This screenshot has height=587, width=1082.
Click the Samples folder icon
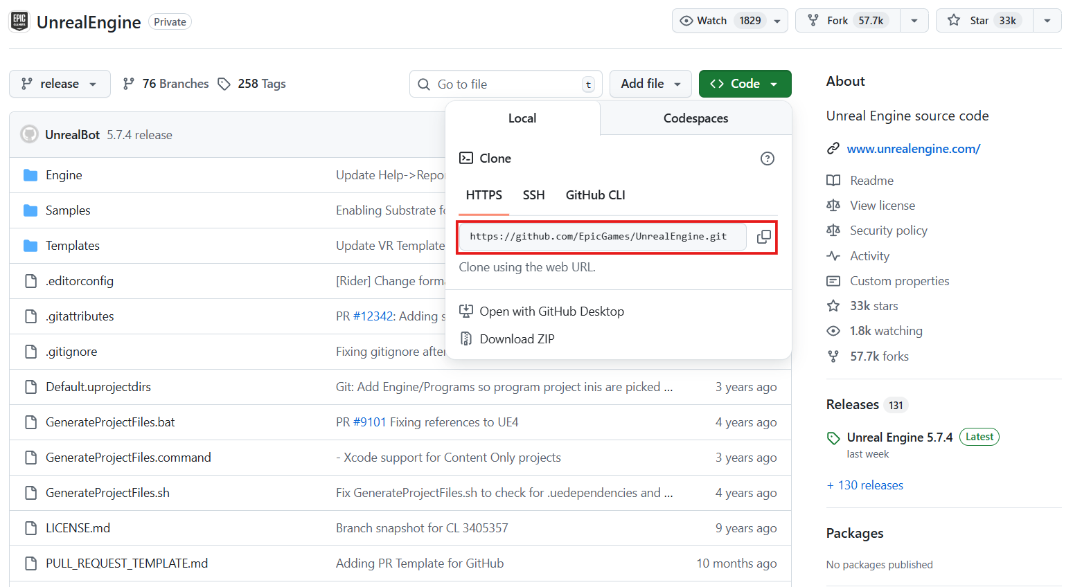coord(30,210)
